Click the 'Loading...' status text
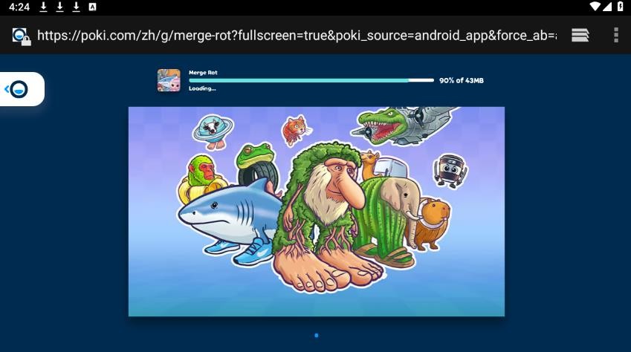The width and height of the screenshot is (631, 352). (x=202, y=88)
